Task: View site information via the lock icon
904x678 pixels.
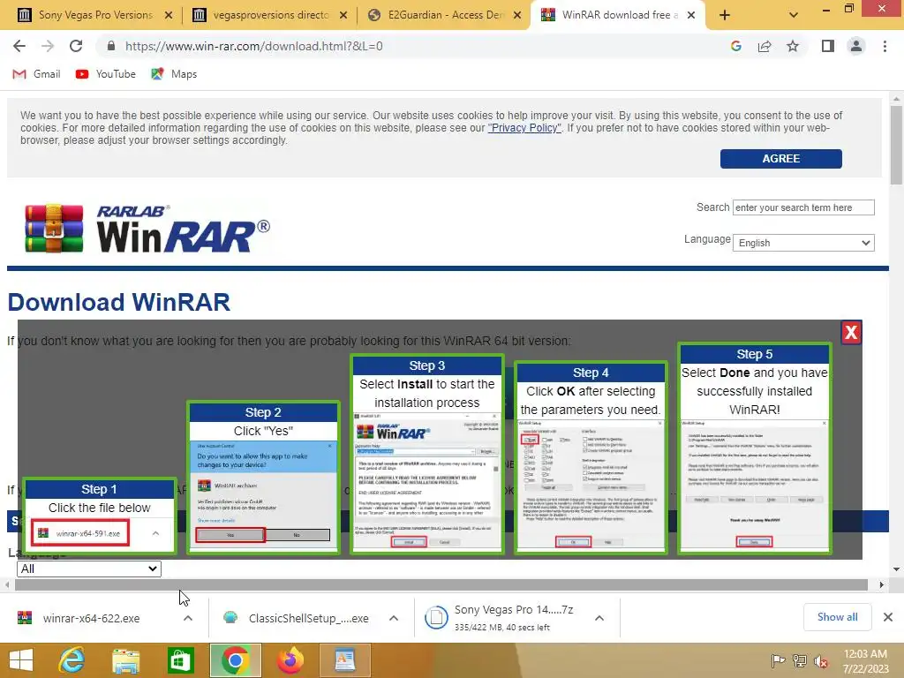Action: pos(111,46)
